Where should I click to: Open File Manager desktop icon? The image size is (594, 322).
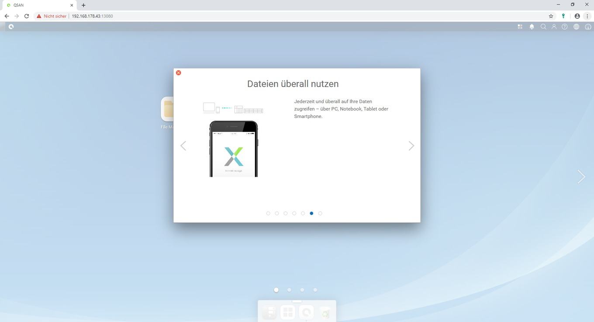pyautogui.click(x=167, y=113)
